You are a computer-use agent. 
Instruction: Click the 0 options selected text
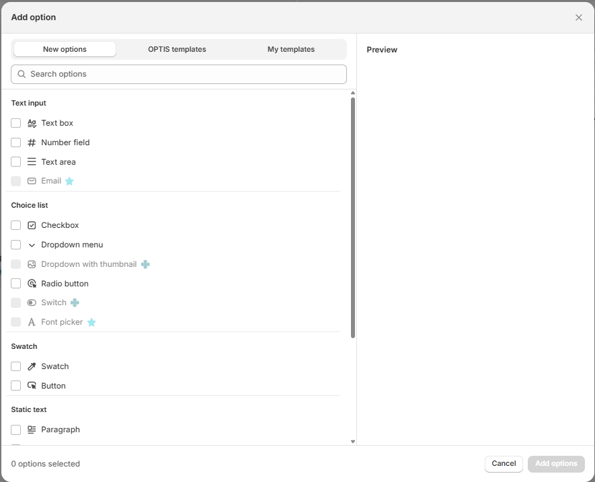tap(46, 464)
